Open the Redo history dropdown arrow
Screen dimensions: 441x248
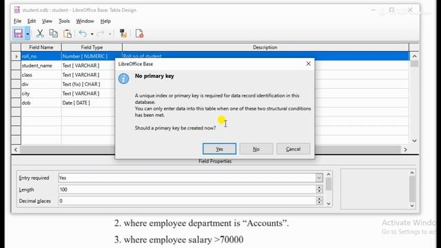tap(110, 34)
